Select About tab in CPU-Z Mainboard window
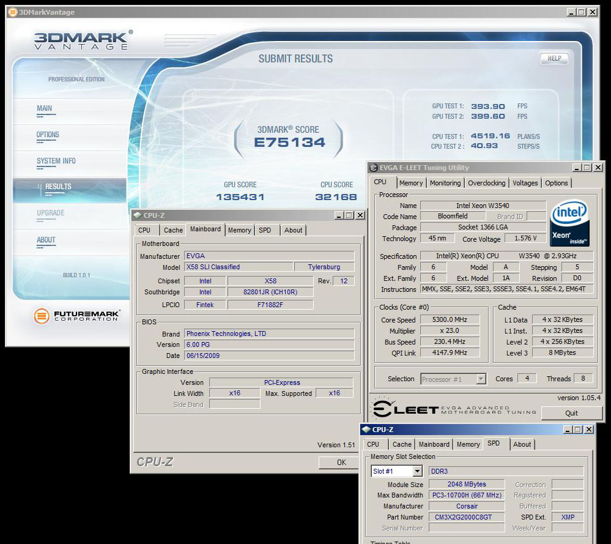 (293, 230)
